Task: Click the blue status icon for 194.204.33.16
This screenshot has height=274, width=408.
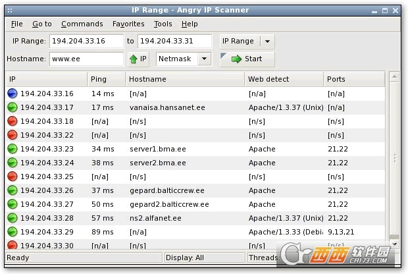Action: pos(13,94)
